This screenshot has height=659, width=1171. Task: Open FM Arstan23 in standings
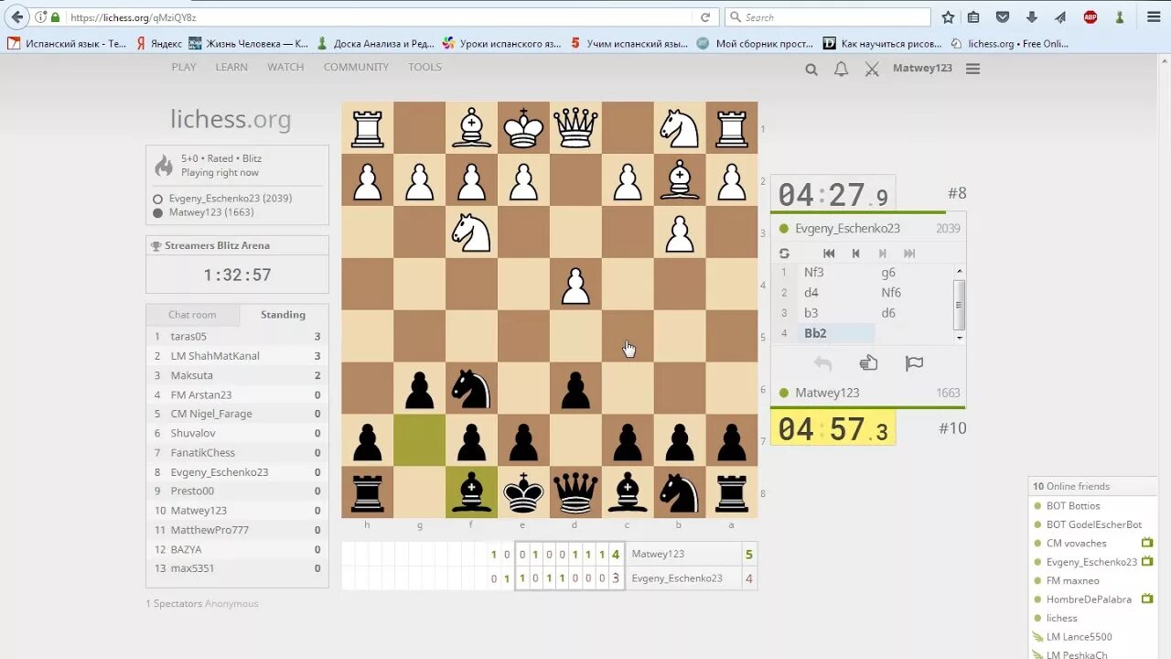coord(201,394)
